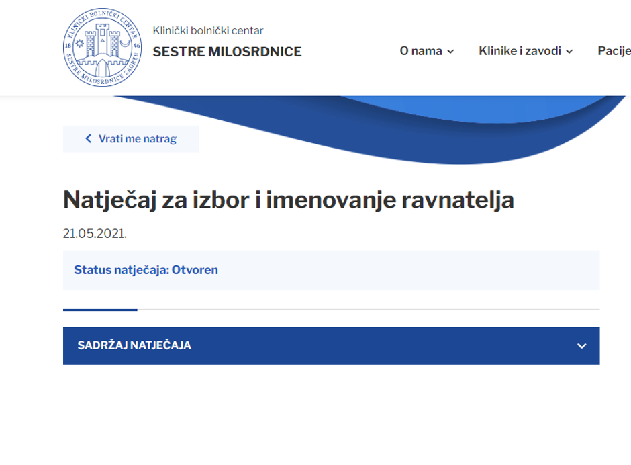Click the left arrow in Vrati me natrag
This screenshot has width=631, height=465.
tap(88, 139)
